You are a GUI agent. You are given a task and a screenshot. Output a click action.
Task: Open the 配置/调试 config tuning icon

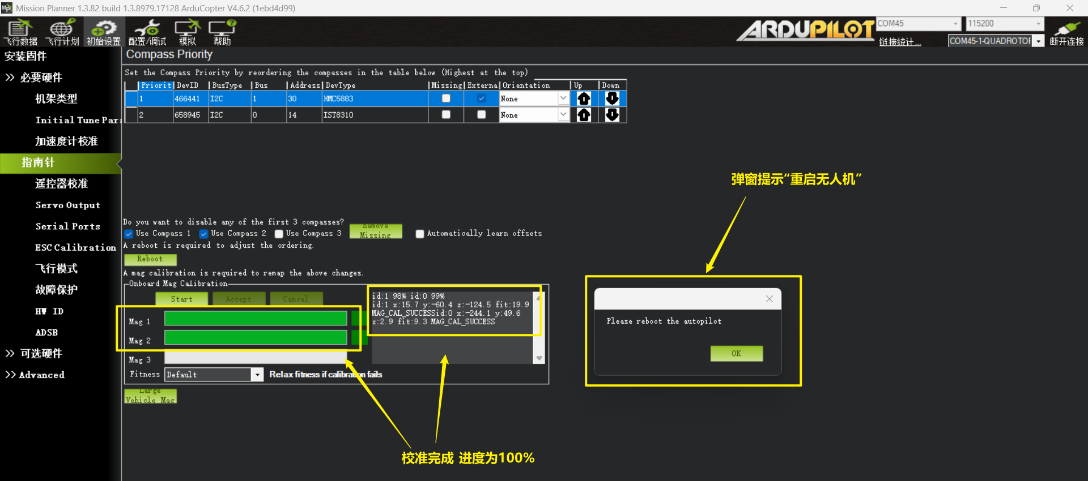(x=147, y=32)
